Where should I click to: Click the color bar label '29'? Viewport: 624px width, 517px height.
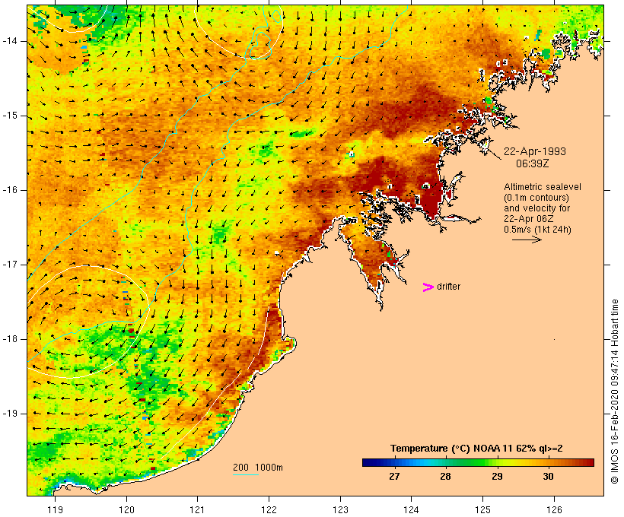497,477
